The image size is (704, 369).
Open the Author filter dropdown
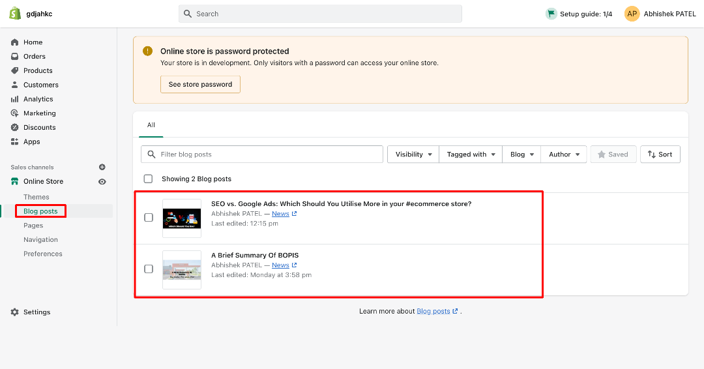(564, 155)
